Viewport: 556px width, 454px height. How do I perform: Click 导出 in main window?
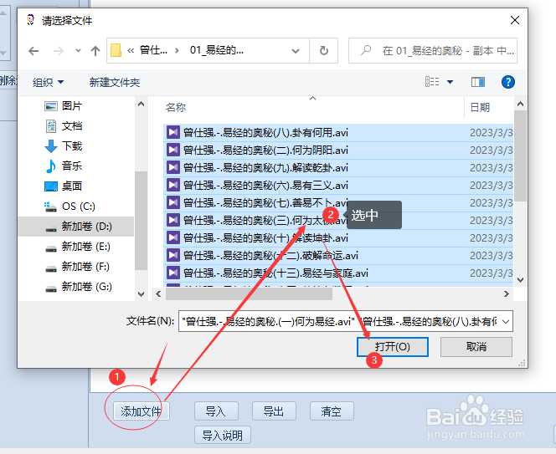point(274,411)
